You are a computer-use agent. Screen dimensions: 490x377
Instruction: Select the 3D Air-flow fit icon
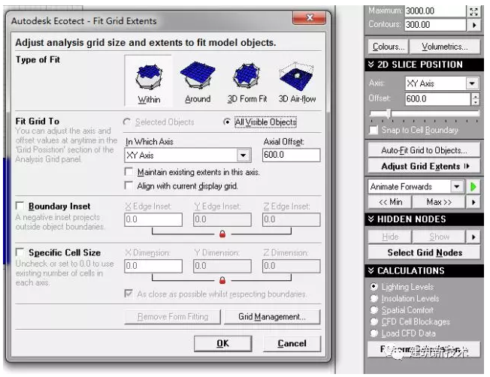(297, 81)
